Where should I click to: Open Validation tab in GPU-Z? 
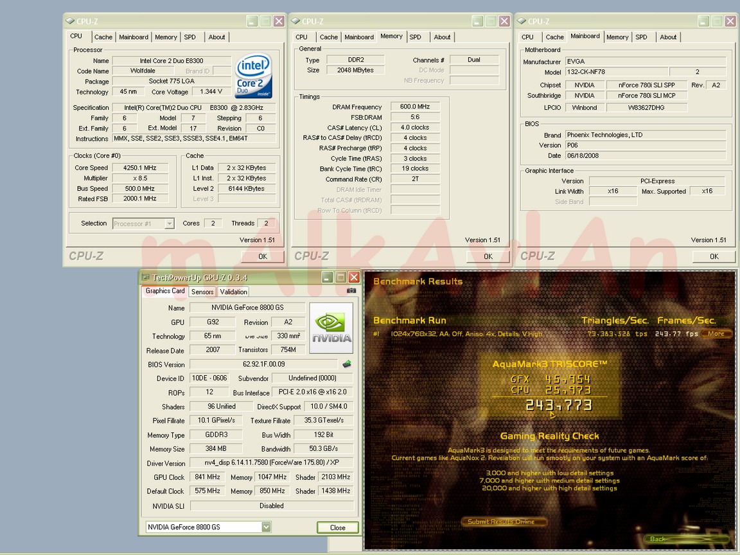click(x=233, y=292)
